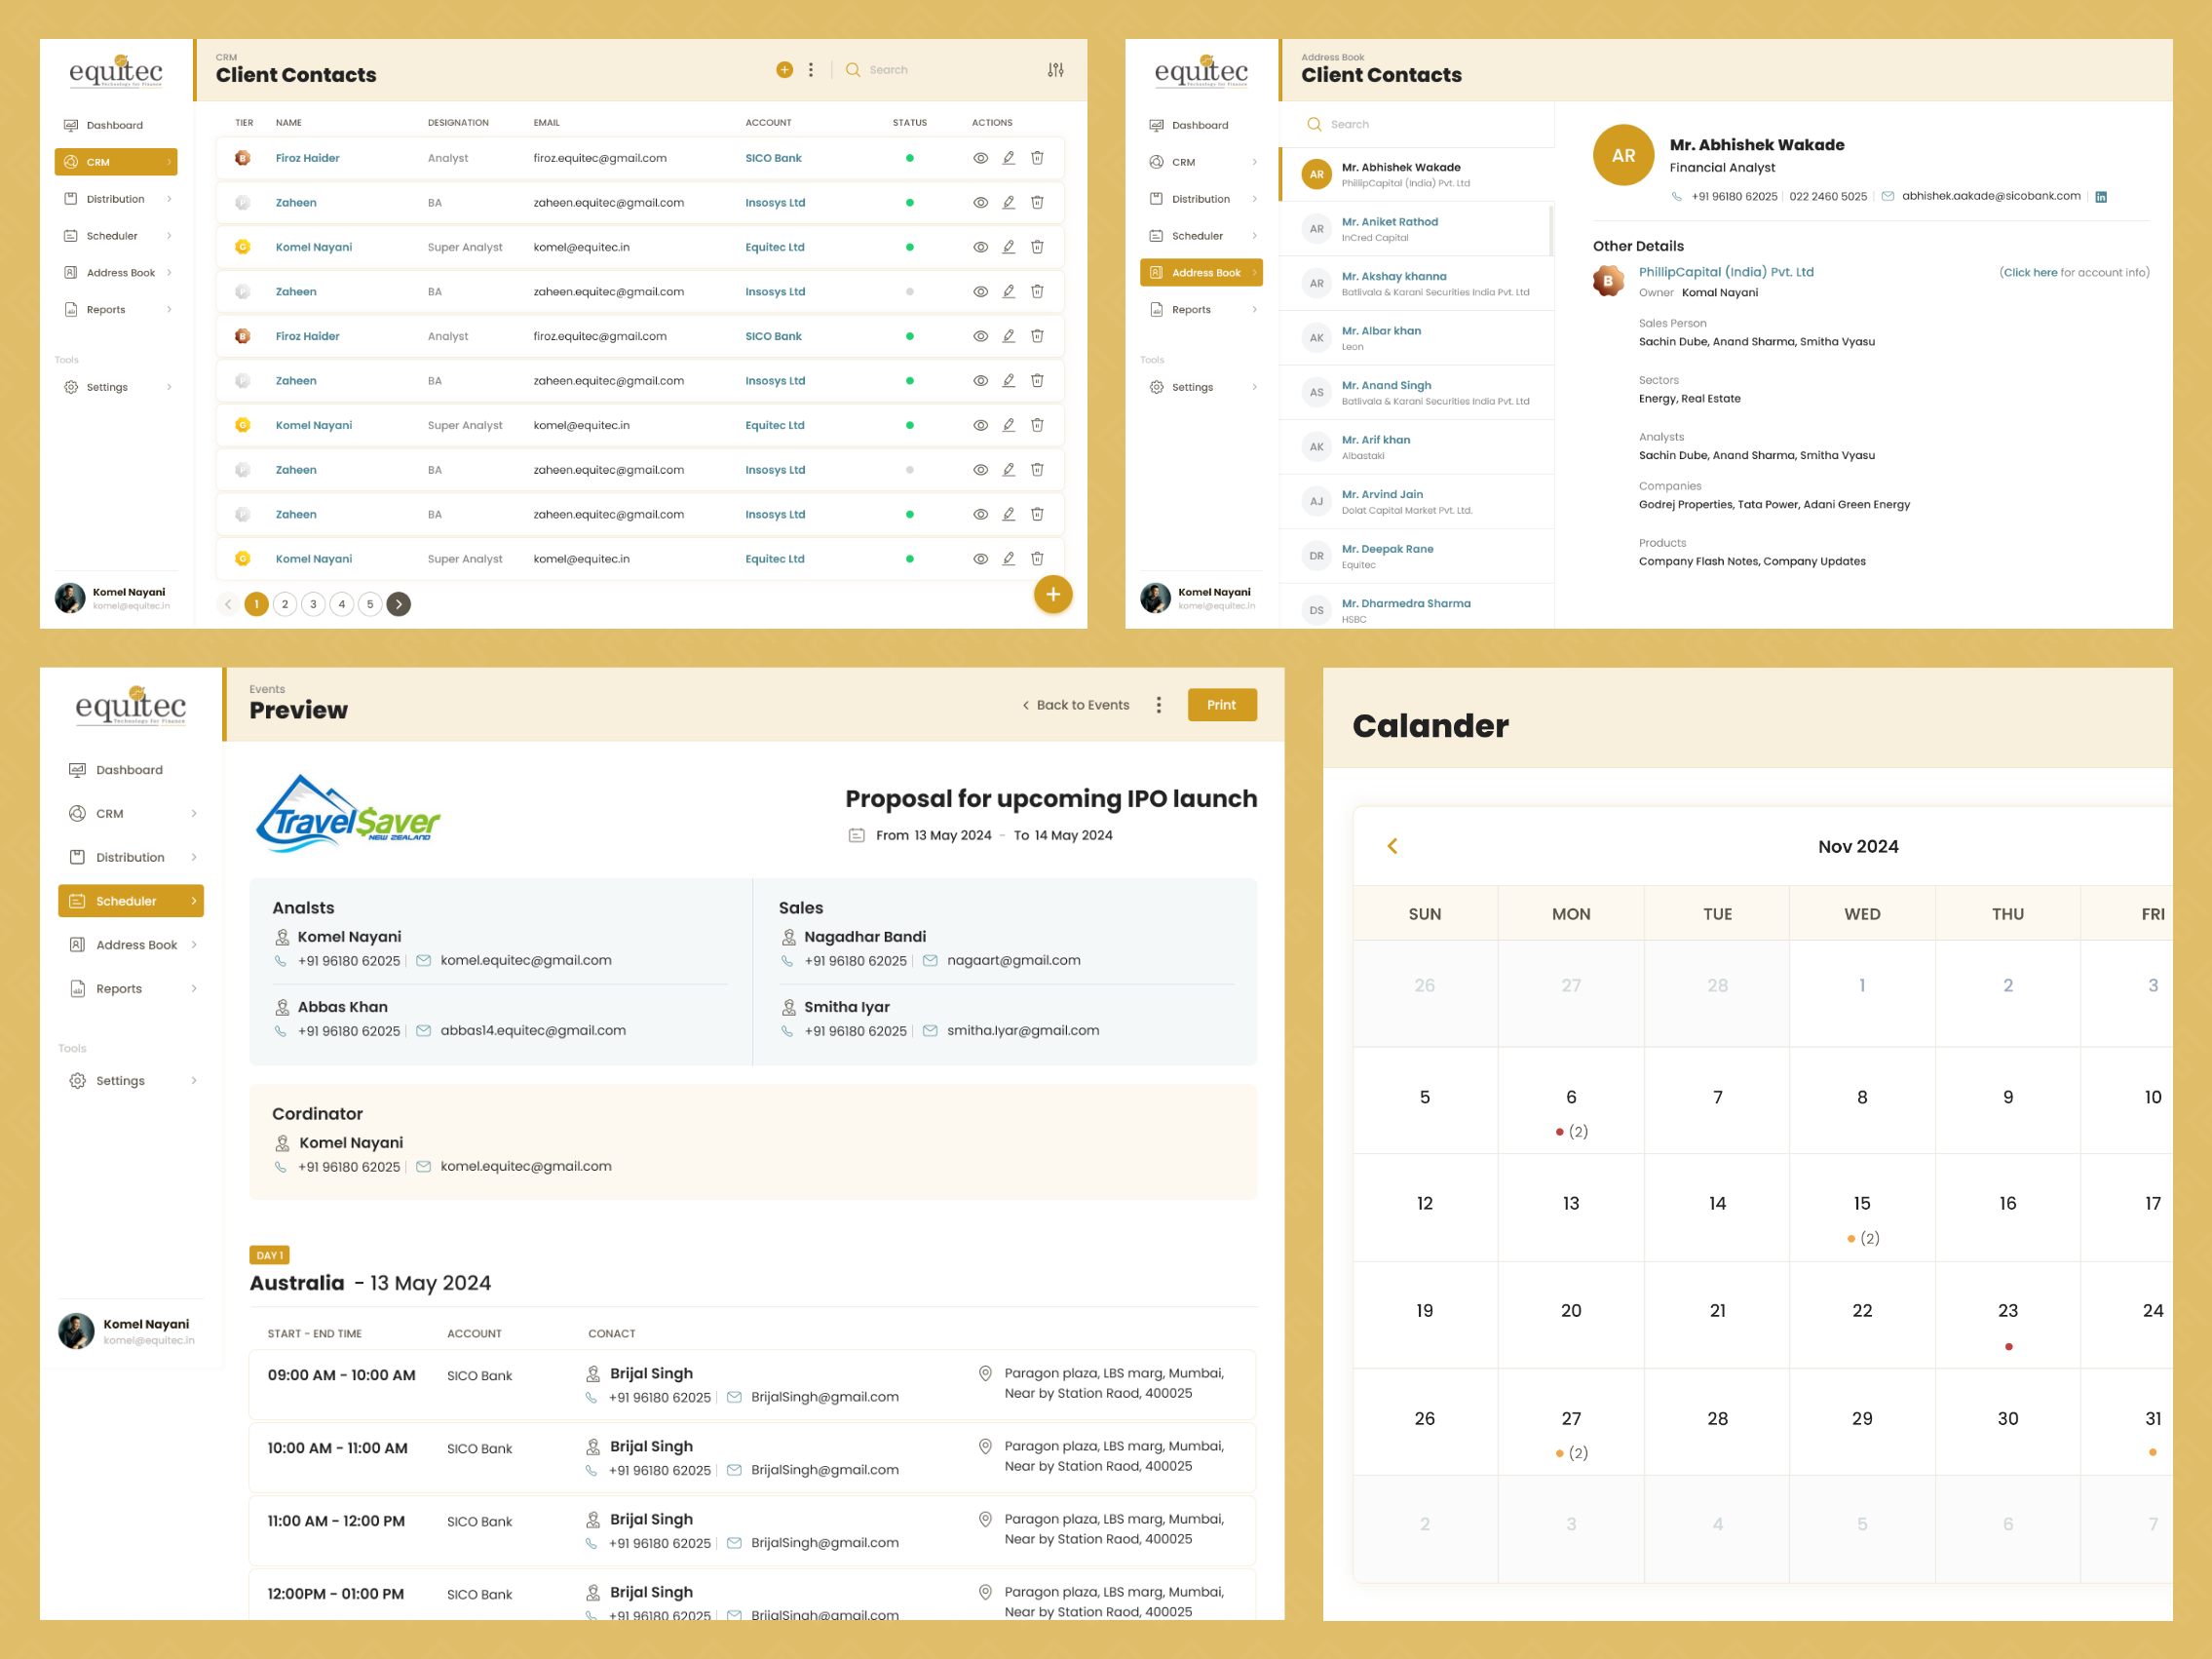Toggle the green status dot of the first Komel Nayani row
This screenshot has height=1659, width=2212.
pyautogui.click(x=910, y=247)
